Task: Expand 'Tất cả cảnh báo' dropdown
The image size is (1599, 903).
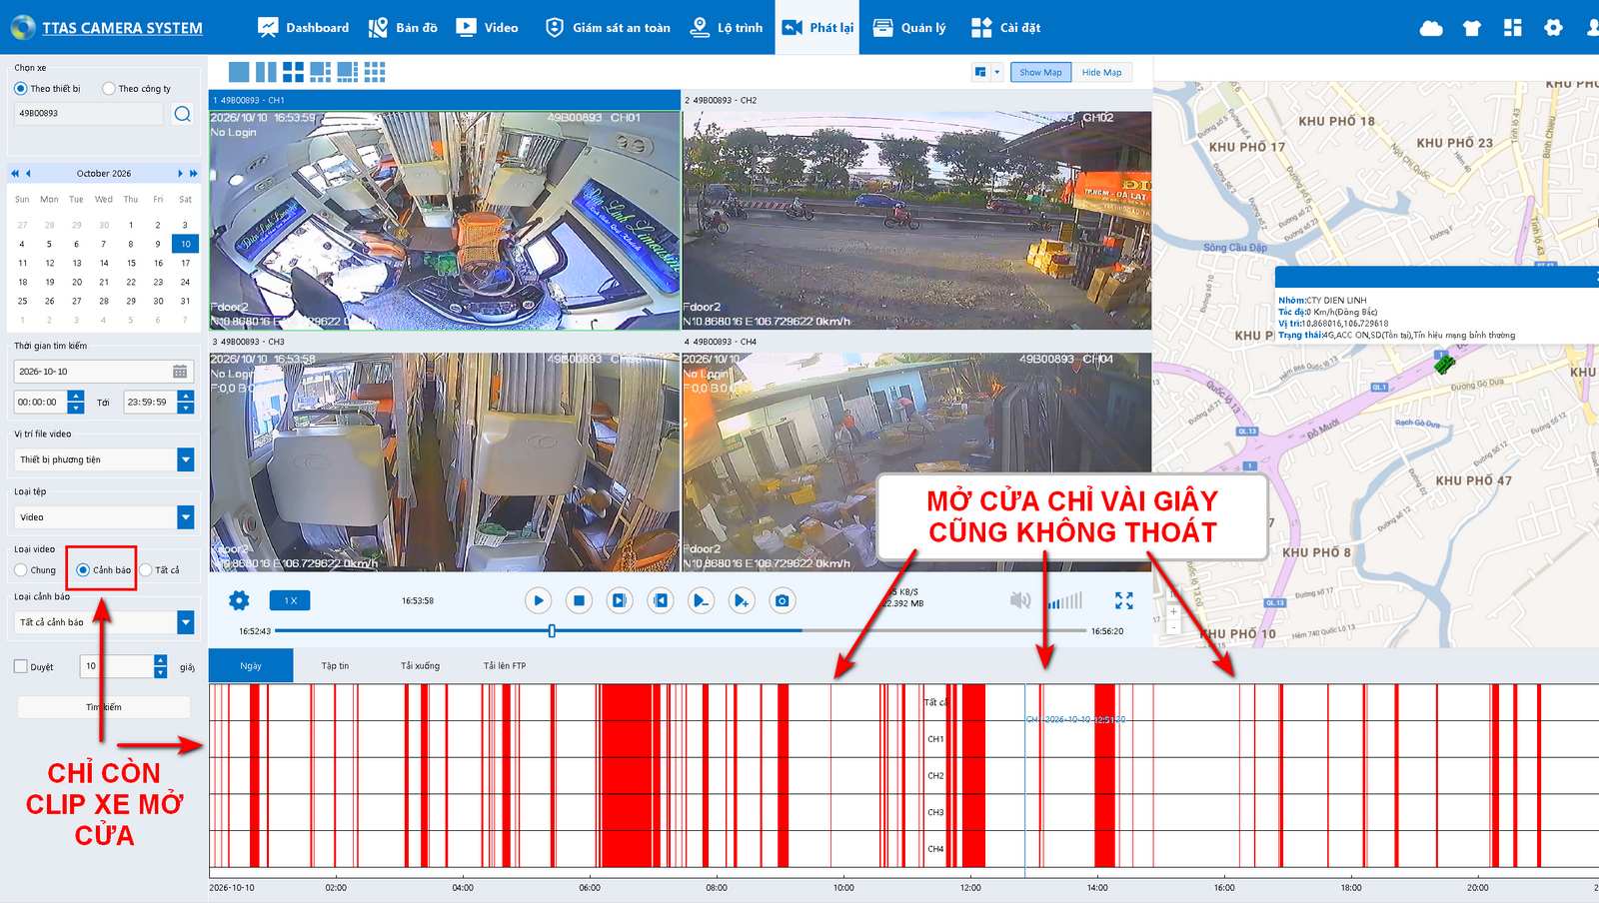Action: pos(186,622)
